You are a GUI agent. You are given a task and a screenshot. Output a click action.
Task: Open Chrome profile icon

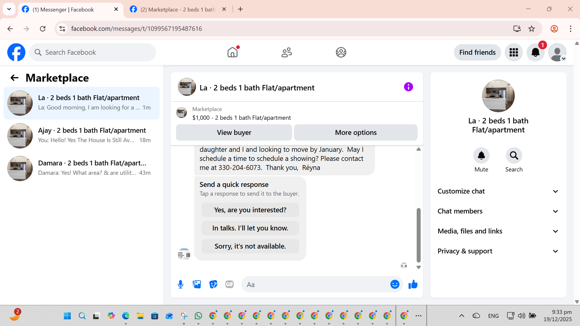pyautogui.click(x=554, y=29)
